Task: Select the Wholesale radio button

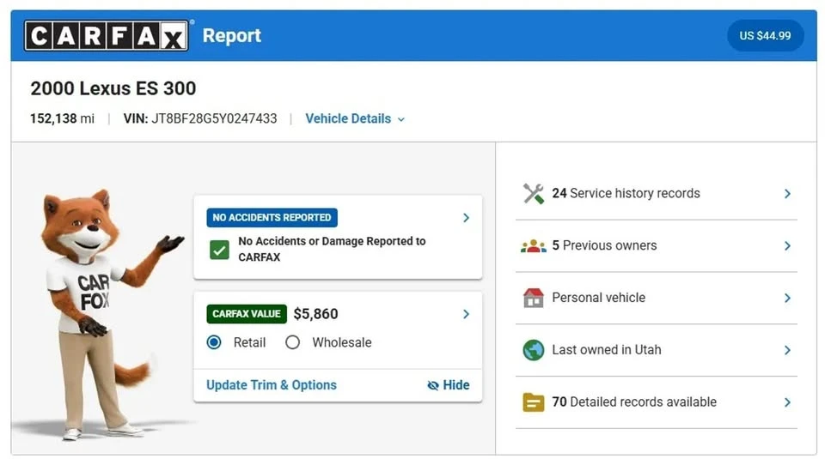Action: click(292, 342)
